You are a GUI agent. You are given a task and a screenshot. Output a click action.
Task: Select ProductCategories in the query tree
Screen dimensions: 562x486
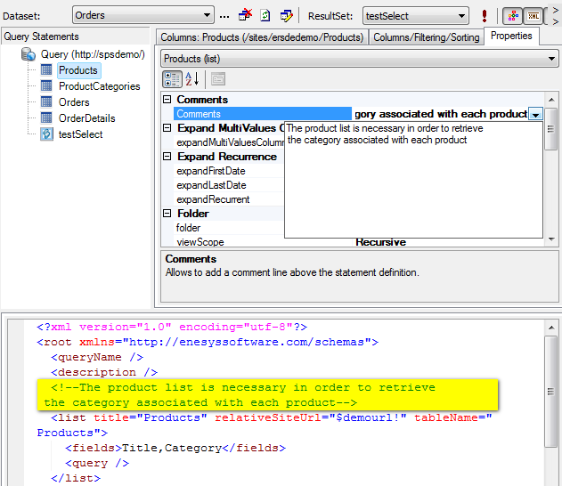[x=99, y=86]
